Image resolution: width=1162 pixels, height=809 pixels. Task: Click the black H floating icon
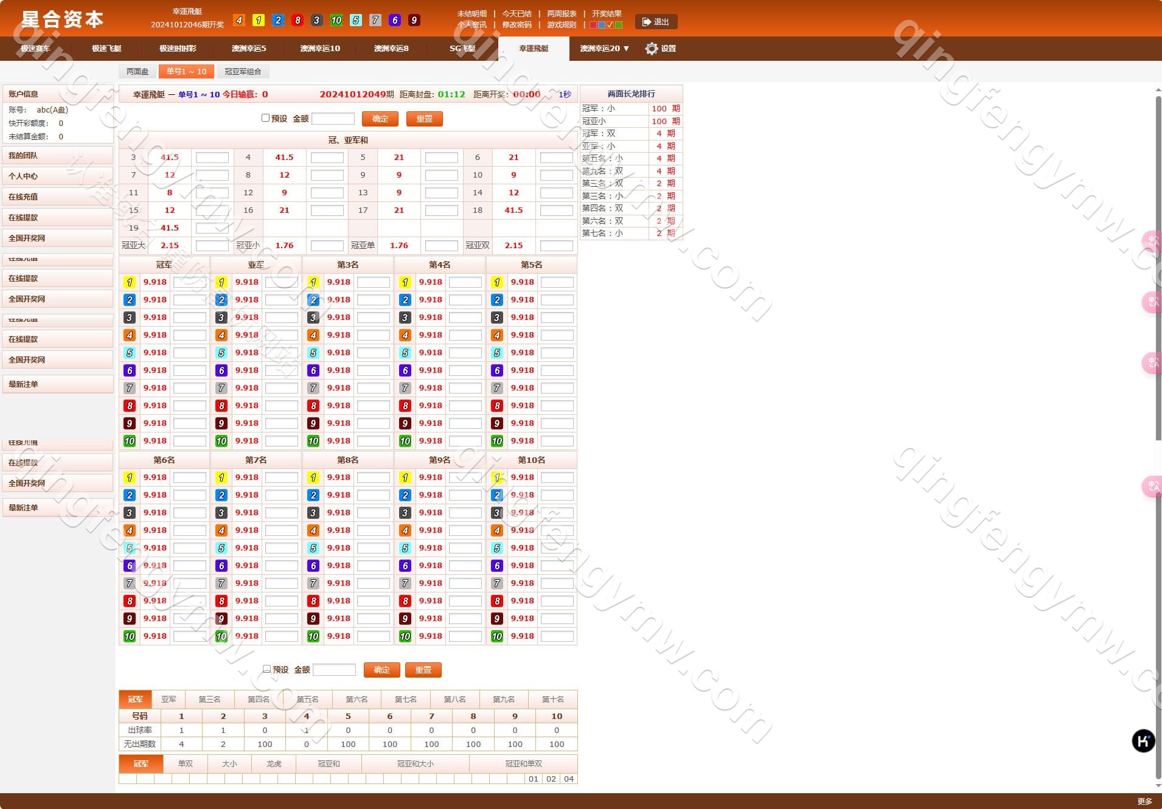(x=1143, y=741)
